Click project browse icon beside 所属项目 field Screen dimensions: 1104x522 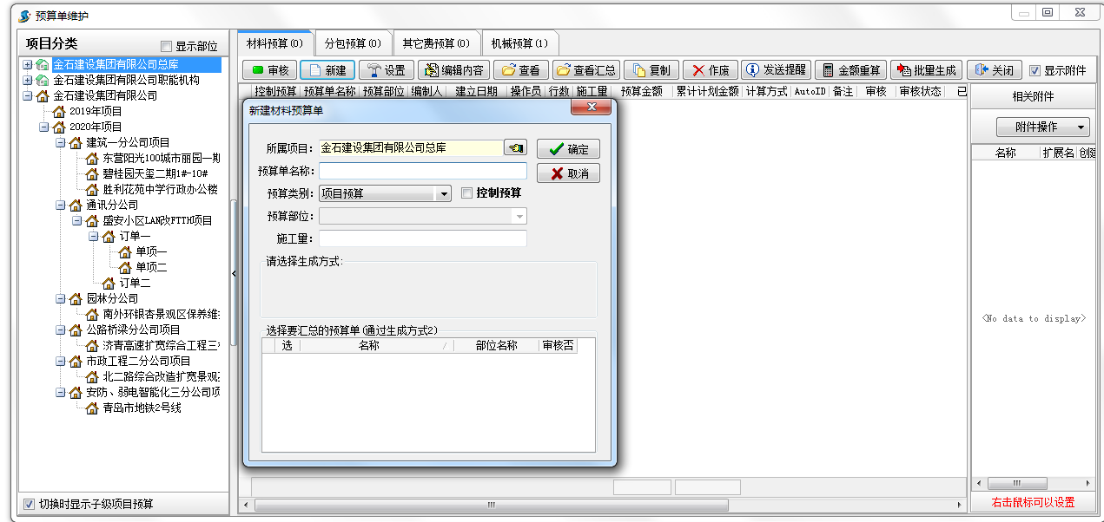[515, 148]
